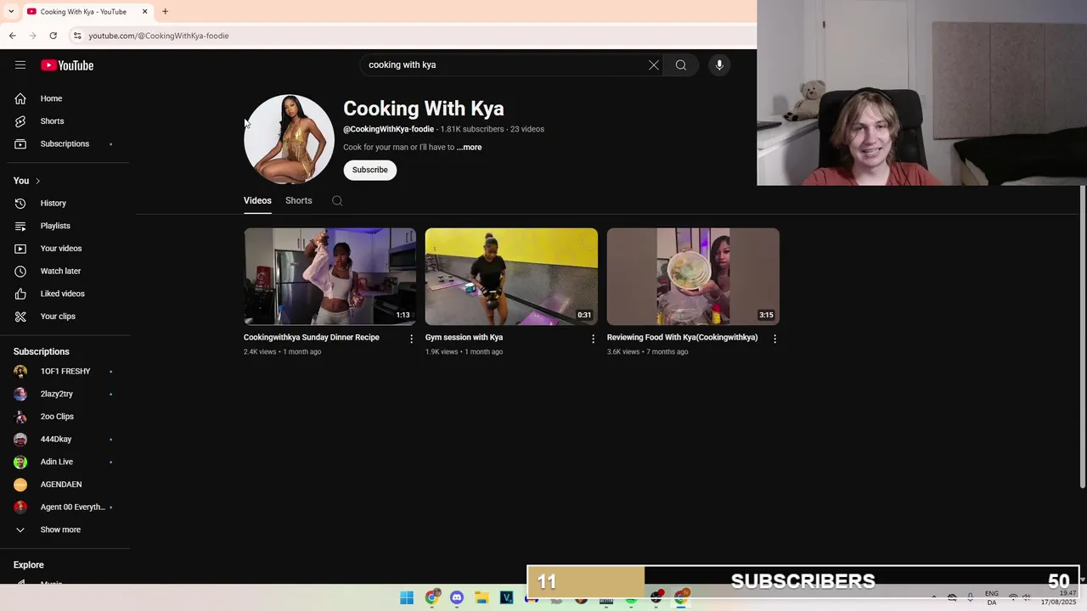Click the YouTube logo
The height and width of the screenshot is (611, 1087).
[x=67, y=65]
